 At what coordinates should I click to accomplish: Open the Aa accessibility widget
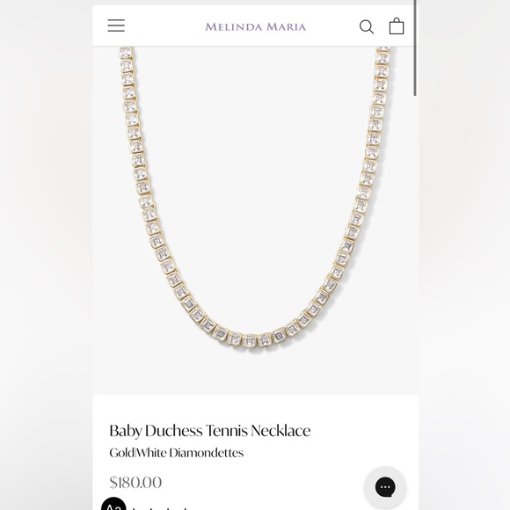pos(113,504)
